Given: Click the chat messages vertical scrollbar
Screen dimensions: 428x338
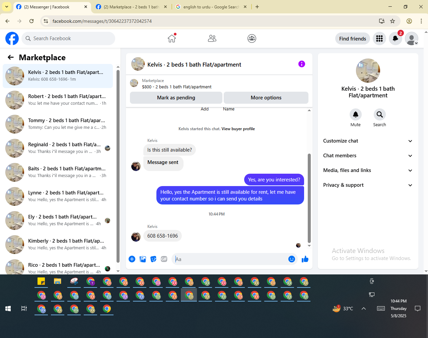Looking at the screenshot, I should tap(309, 198).
